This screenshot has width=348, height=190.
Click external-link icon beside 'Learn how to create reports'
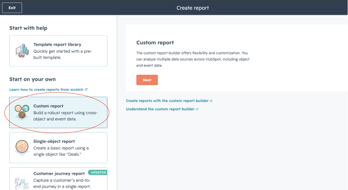click(x=86, y=90)
